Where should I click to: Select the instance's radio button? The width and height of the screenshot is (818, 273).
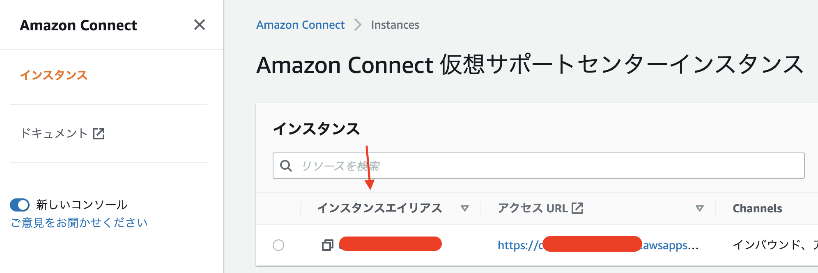(x=280, y=245)
